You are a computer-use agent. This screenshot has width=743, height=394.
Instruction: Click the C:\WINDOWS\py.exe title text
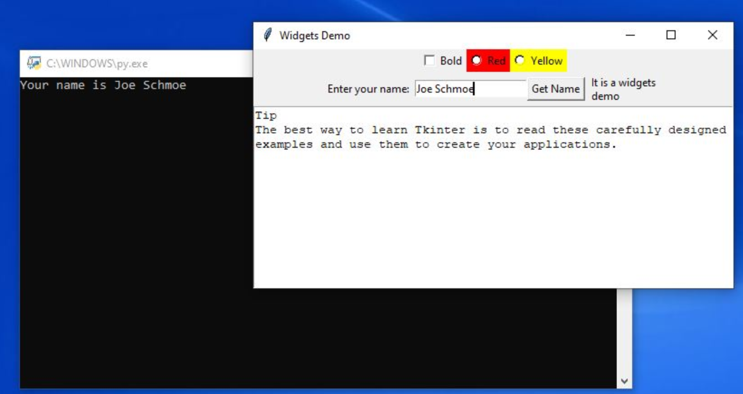(97, 64)
